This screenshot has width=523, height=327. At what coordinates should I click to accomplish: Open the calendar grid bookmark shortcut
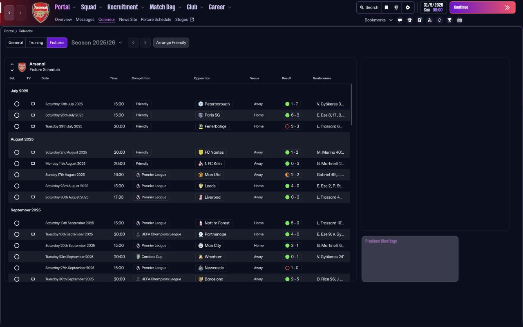pyautogui.click(x=459, y=20)
